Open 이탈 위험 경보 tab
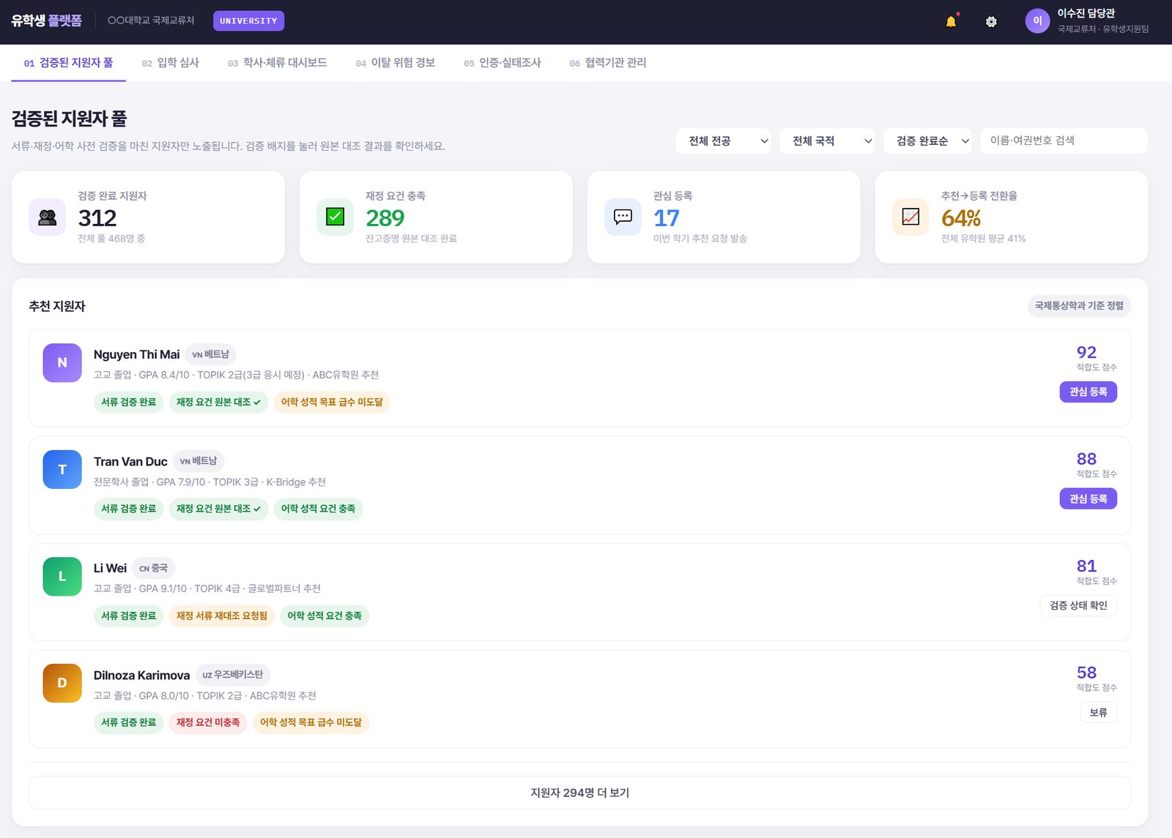 click(396, 63)
